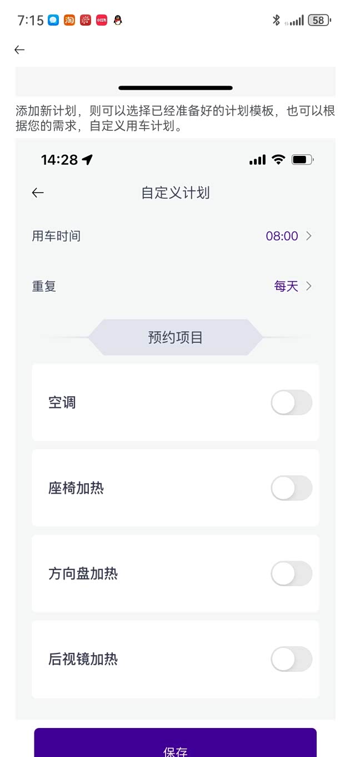Tap the blue message bubble notification icon

(53, 21)
